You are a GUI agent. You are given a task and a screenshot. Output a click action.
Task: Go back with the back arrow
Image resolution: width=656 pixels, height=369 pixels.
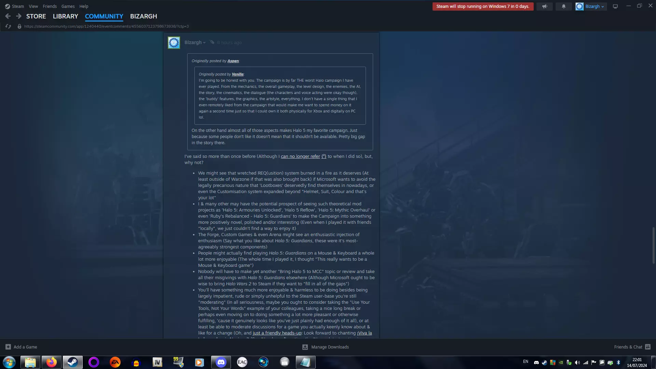tap(8, 16)
